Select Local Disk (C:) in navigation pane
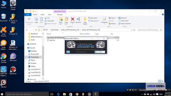Image resolution: width=171 pixels, height=96 pixels. (x=34, y=69)
